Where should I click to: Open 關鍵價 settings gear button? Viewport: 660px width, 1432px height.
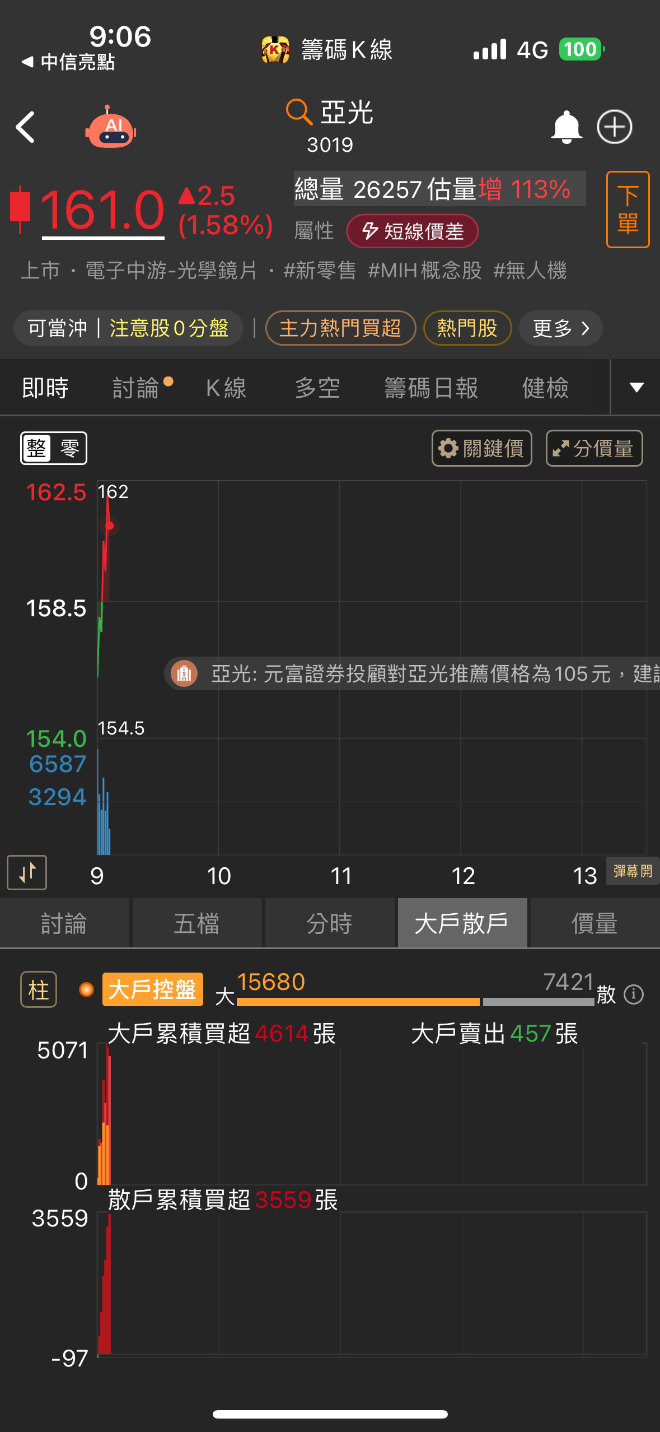coord(482,448)
